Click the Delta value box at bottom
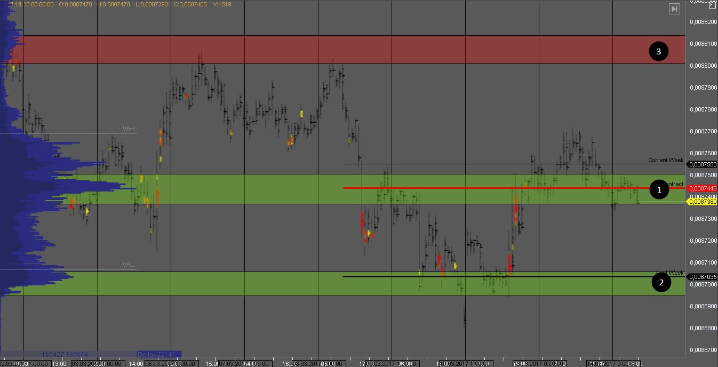Image resolution: width=718 pixels, height=367 pixels. (x=159, y=354)
